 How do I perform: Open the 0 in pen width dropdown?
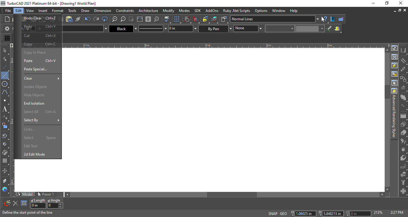(x=195, y=29)
